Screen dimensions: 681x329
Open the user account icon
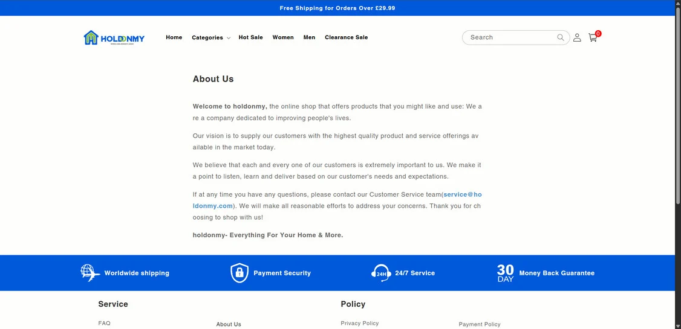pos(577,37)
